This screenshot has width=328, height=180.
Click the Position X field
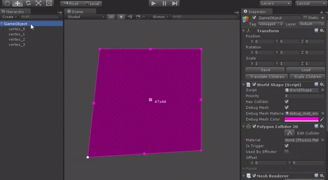pyautogui.click(x=264, y=42)
